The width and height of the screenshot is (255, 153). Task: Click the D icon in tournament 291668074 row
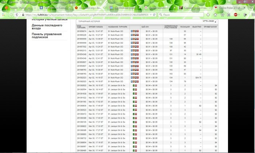coord(132,31)
